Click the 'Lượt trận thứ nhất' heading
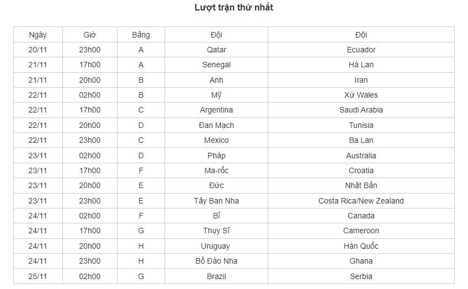Image resolution: width=468 pixels, height=289 pixels. [x=233, y=8]
